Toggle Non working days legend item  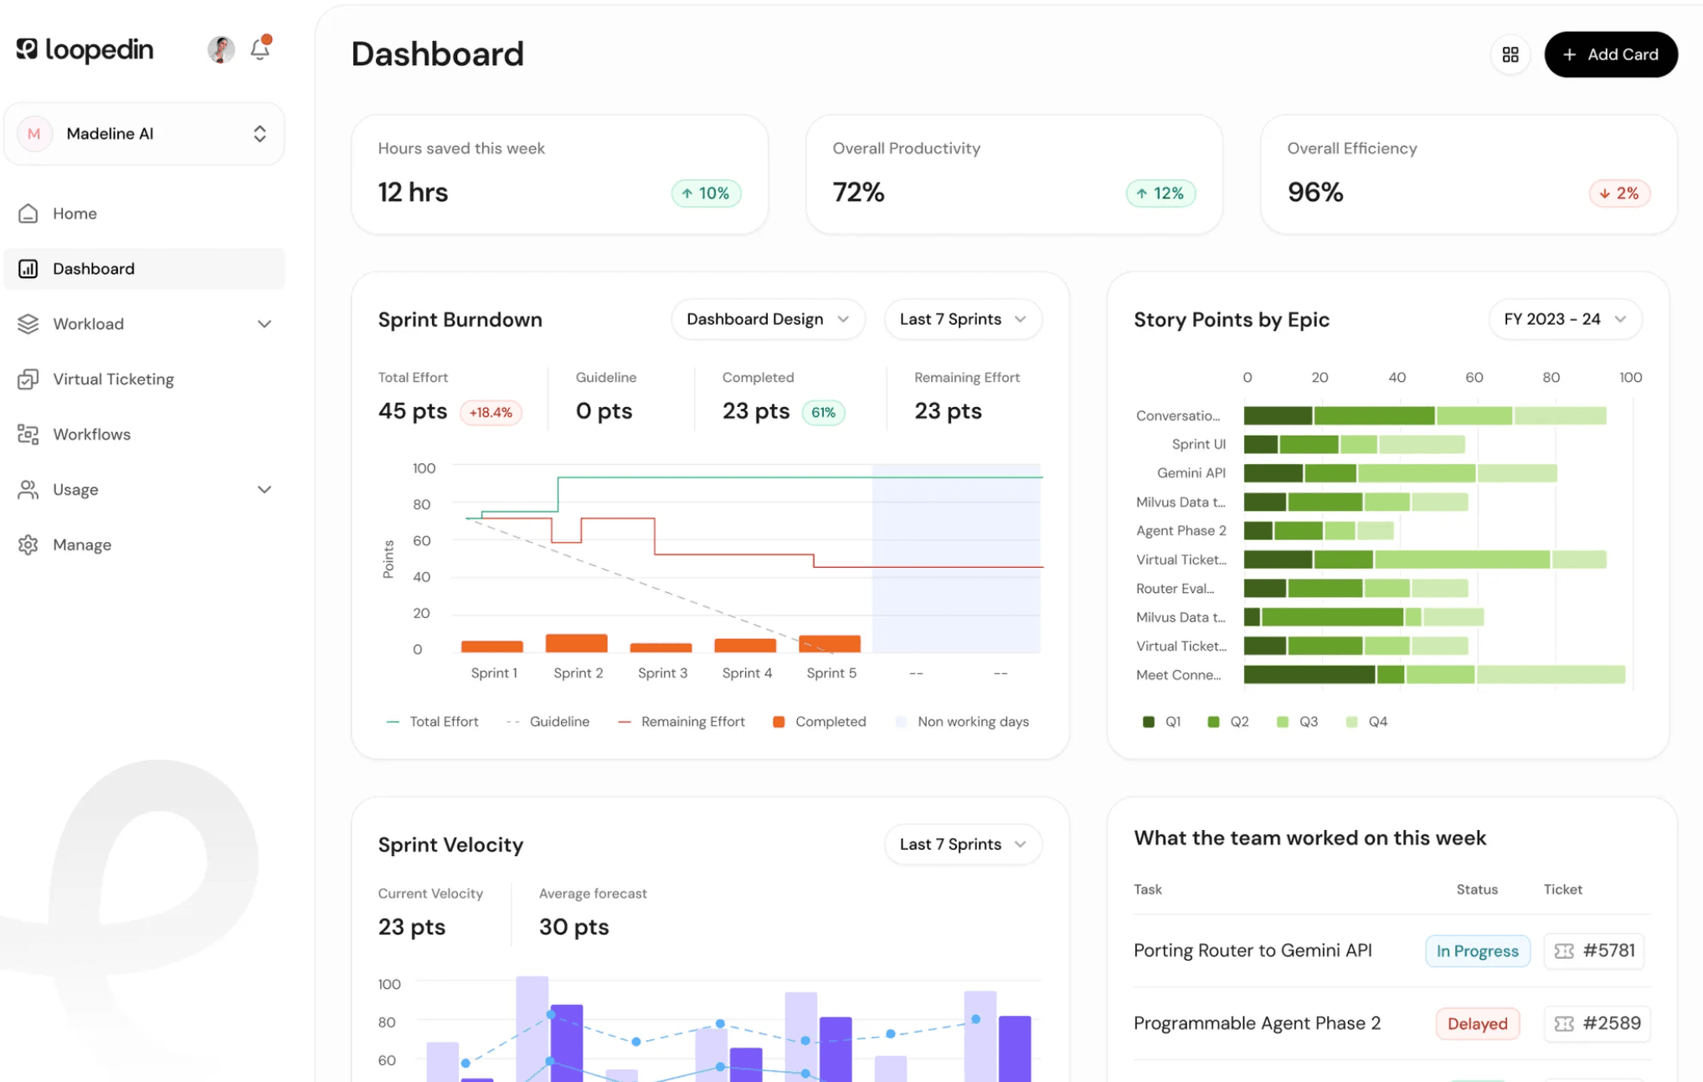click(962, 722)
